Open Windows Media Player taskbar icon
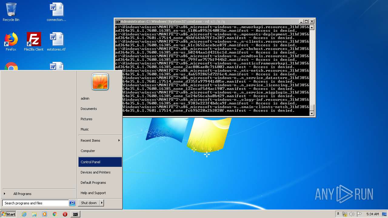Image resolution: width=388 pixels, height=218 pixels. click(x=45, y=214)
